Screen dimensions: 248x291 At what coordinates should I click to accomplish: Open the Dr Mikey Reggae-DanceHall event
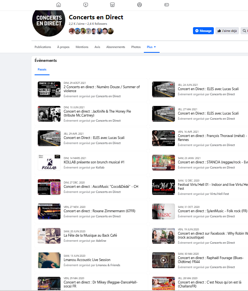click(101, 284)
